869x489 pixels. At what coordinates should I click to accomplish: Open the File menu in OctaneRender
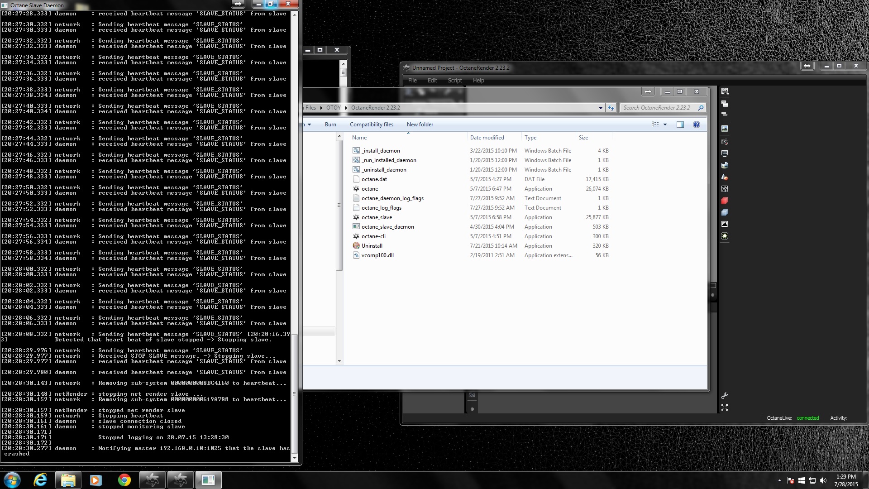[412, 81]
